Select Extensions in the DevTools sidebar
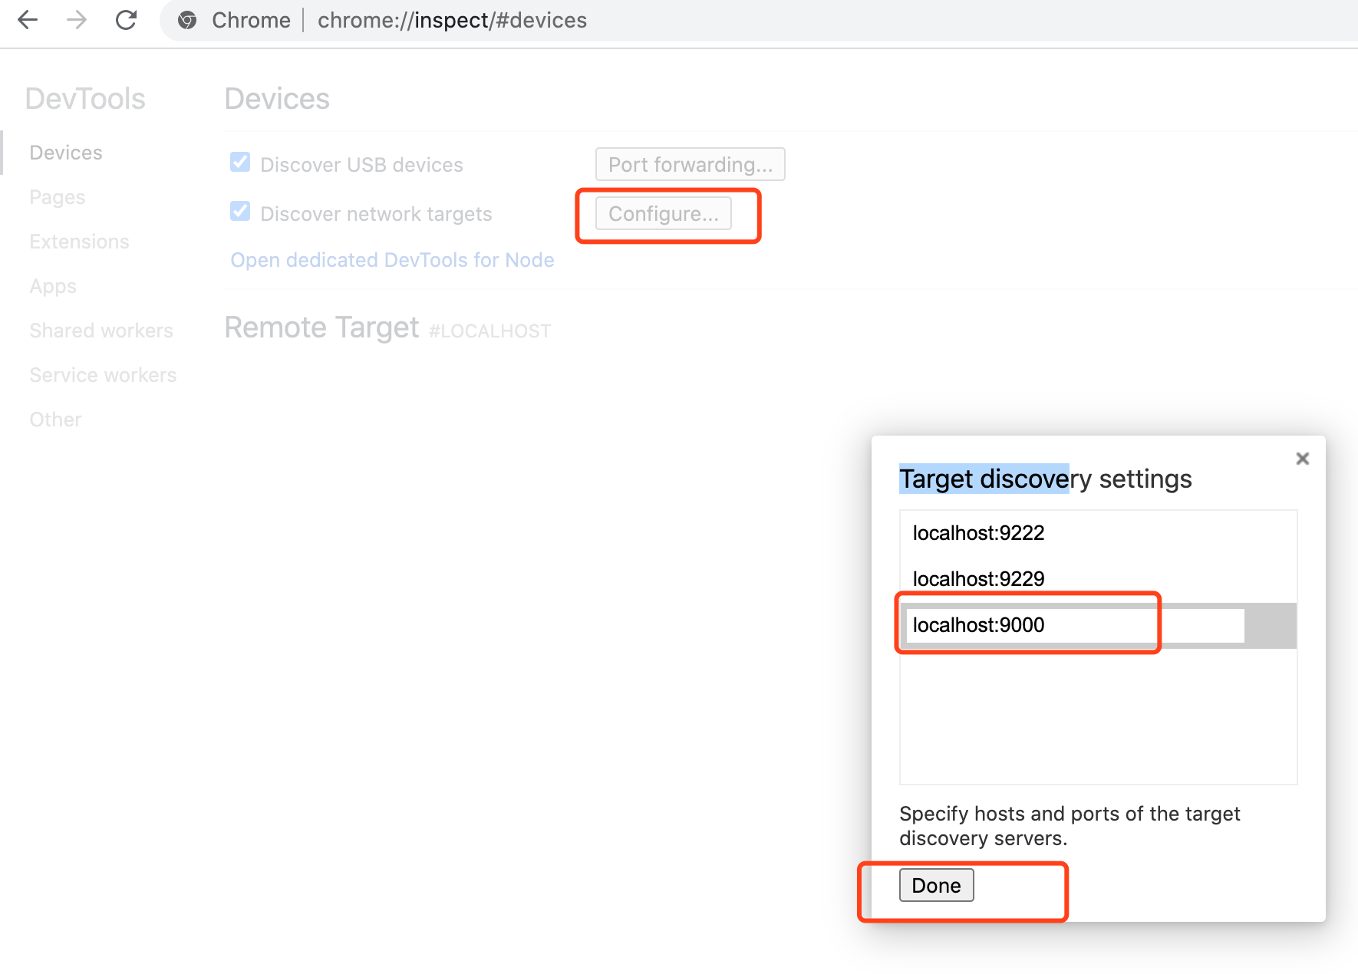 (x=79, y=242)
